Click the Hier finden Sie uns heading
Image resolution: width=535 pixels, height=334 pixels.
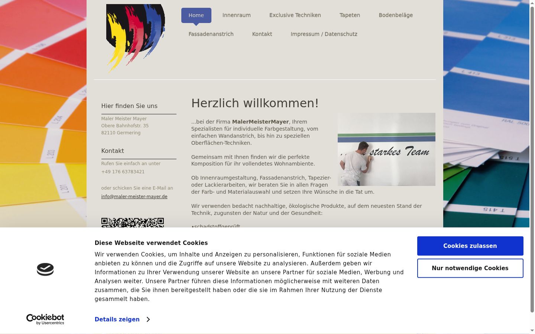(x=129, y=106)
